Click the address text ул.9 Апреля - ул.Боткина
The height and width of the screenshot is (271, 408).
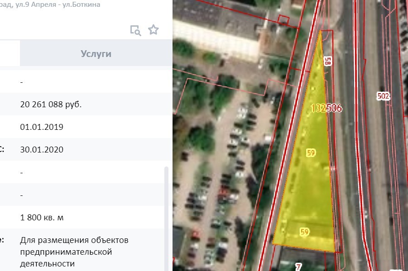pyautogui.click(x=58, y=5)
